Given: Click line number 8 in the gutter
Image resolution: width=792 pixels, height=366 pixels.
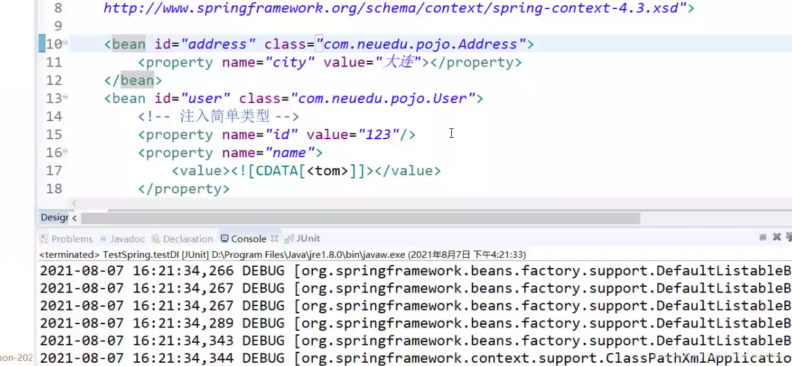Looking at the screenshot, I should (58, 8).
